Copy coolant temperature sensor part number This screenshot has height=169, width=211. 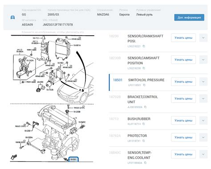(x=145, y=163)
